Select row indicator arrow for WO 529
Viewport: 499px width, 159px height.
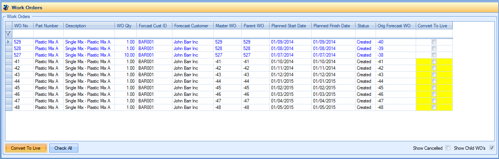(x=8, y=42)
